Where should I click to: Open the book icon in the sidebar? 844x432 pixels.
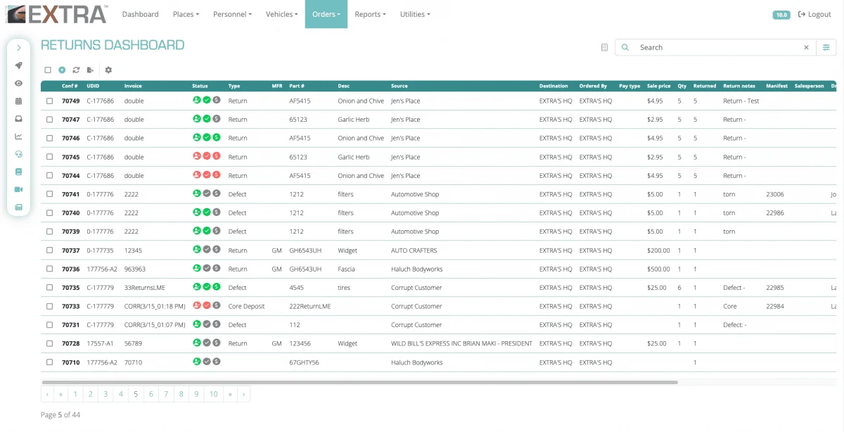pos(19,172)
